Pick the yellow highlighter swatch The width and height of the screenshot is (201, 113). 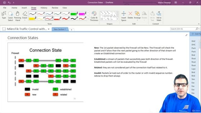[33, 18]
